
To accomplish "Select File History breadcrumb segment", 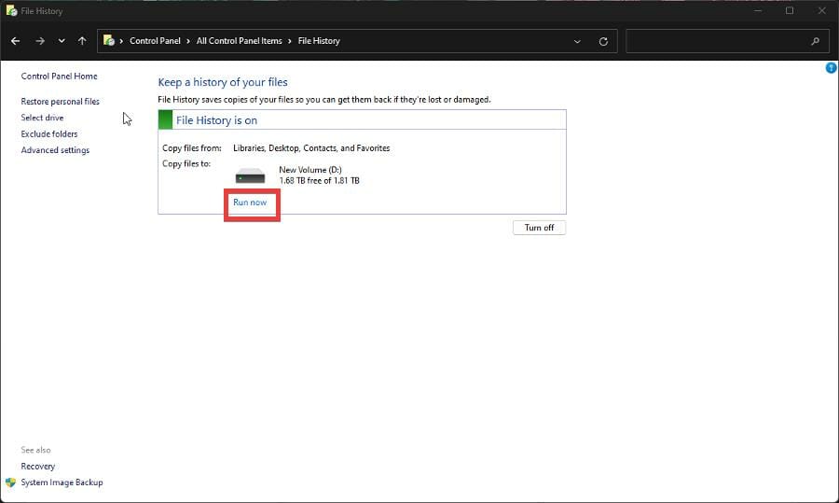I will coord(319,41).
